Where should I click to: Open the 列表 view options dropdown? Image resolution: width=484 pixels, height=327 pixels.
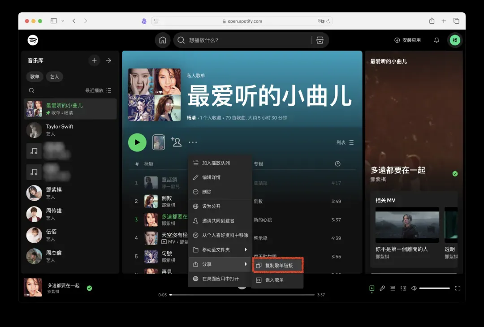coord(345,142)
